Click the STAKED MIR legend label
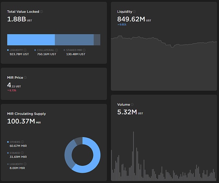The image size is (219, 183). [x=74, y=50]
